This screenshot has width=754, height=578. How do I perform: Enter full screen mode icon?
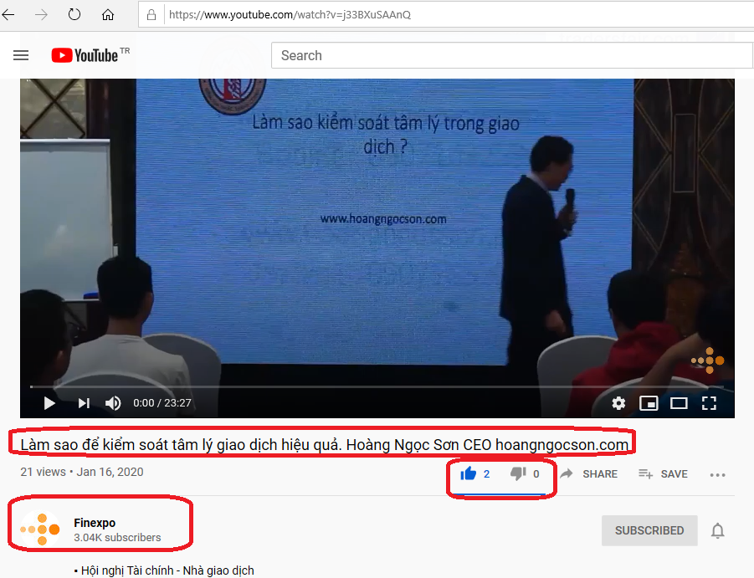tap(709, 402)
